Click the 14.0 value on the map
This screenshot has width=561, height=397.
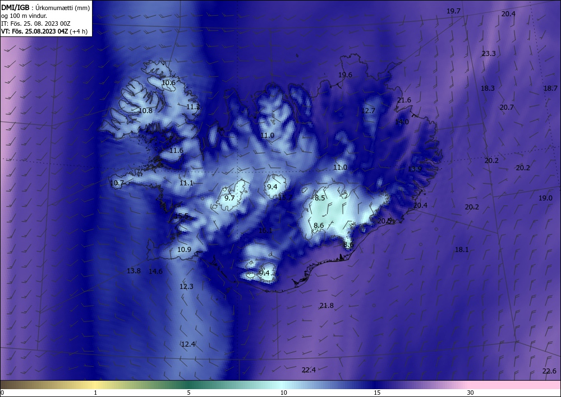pyautogui.click(x=402, y=122)
